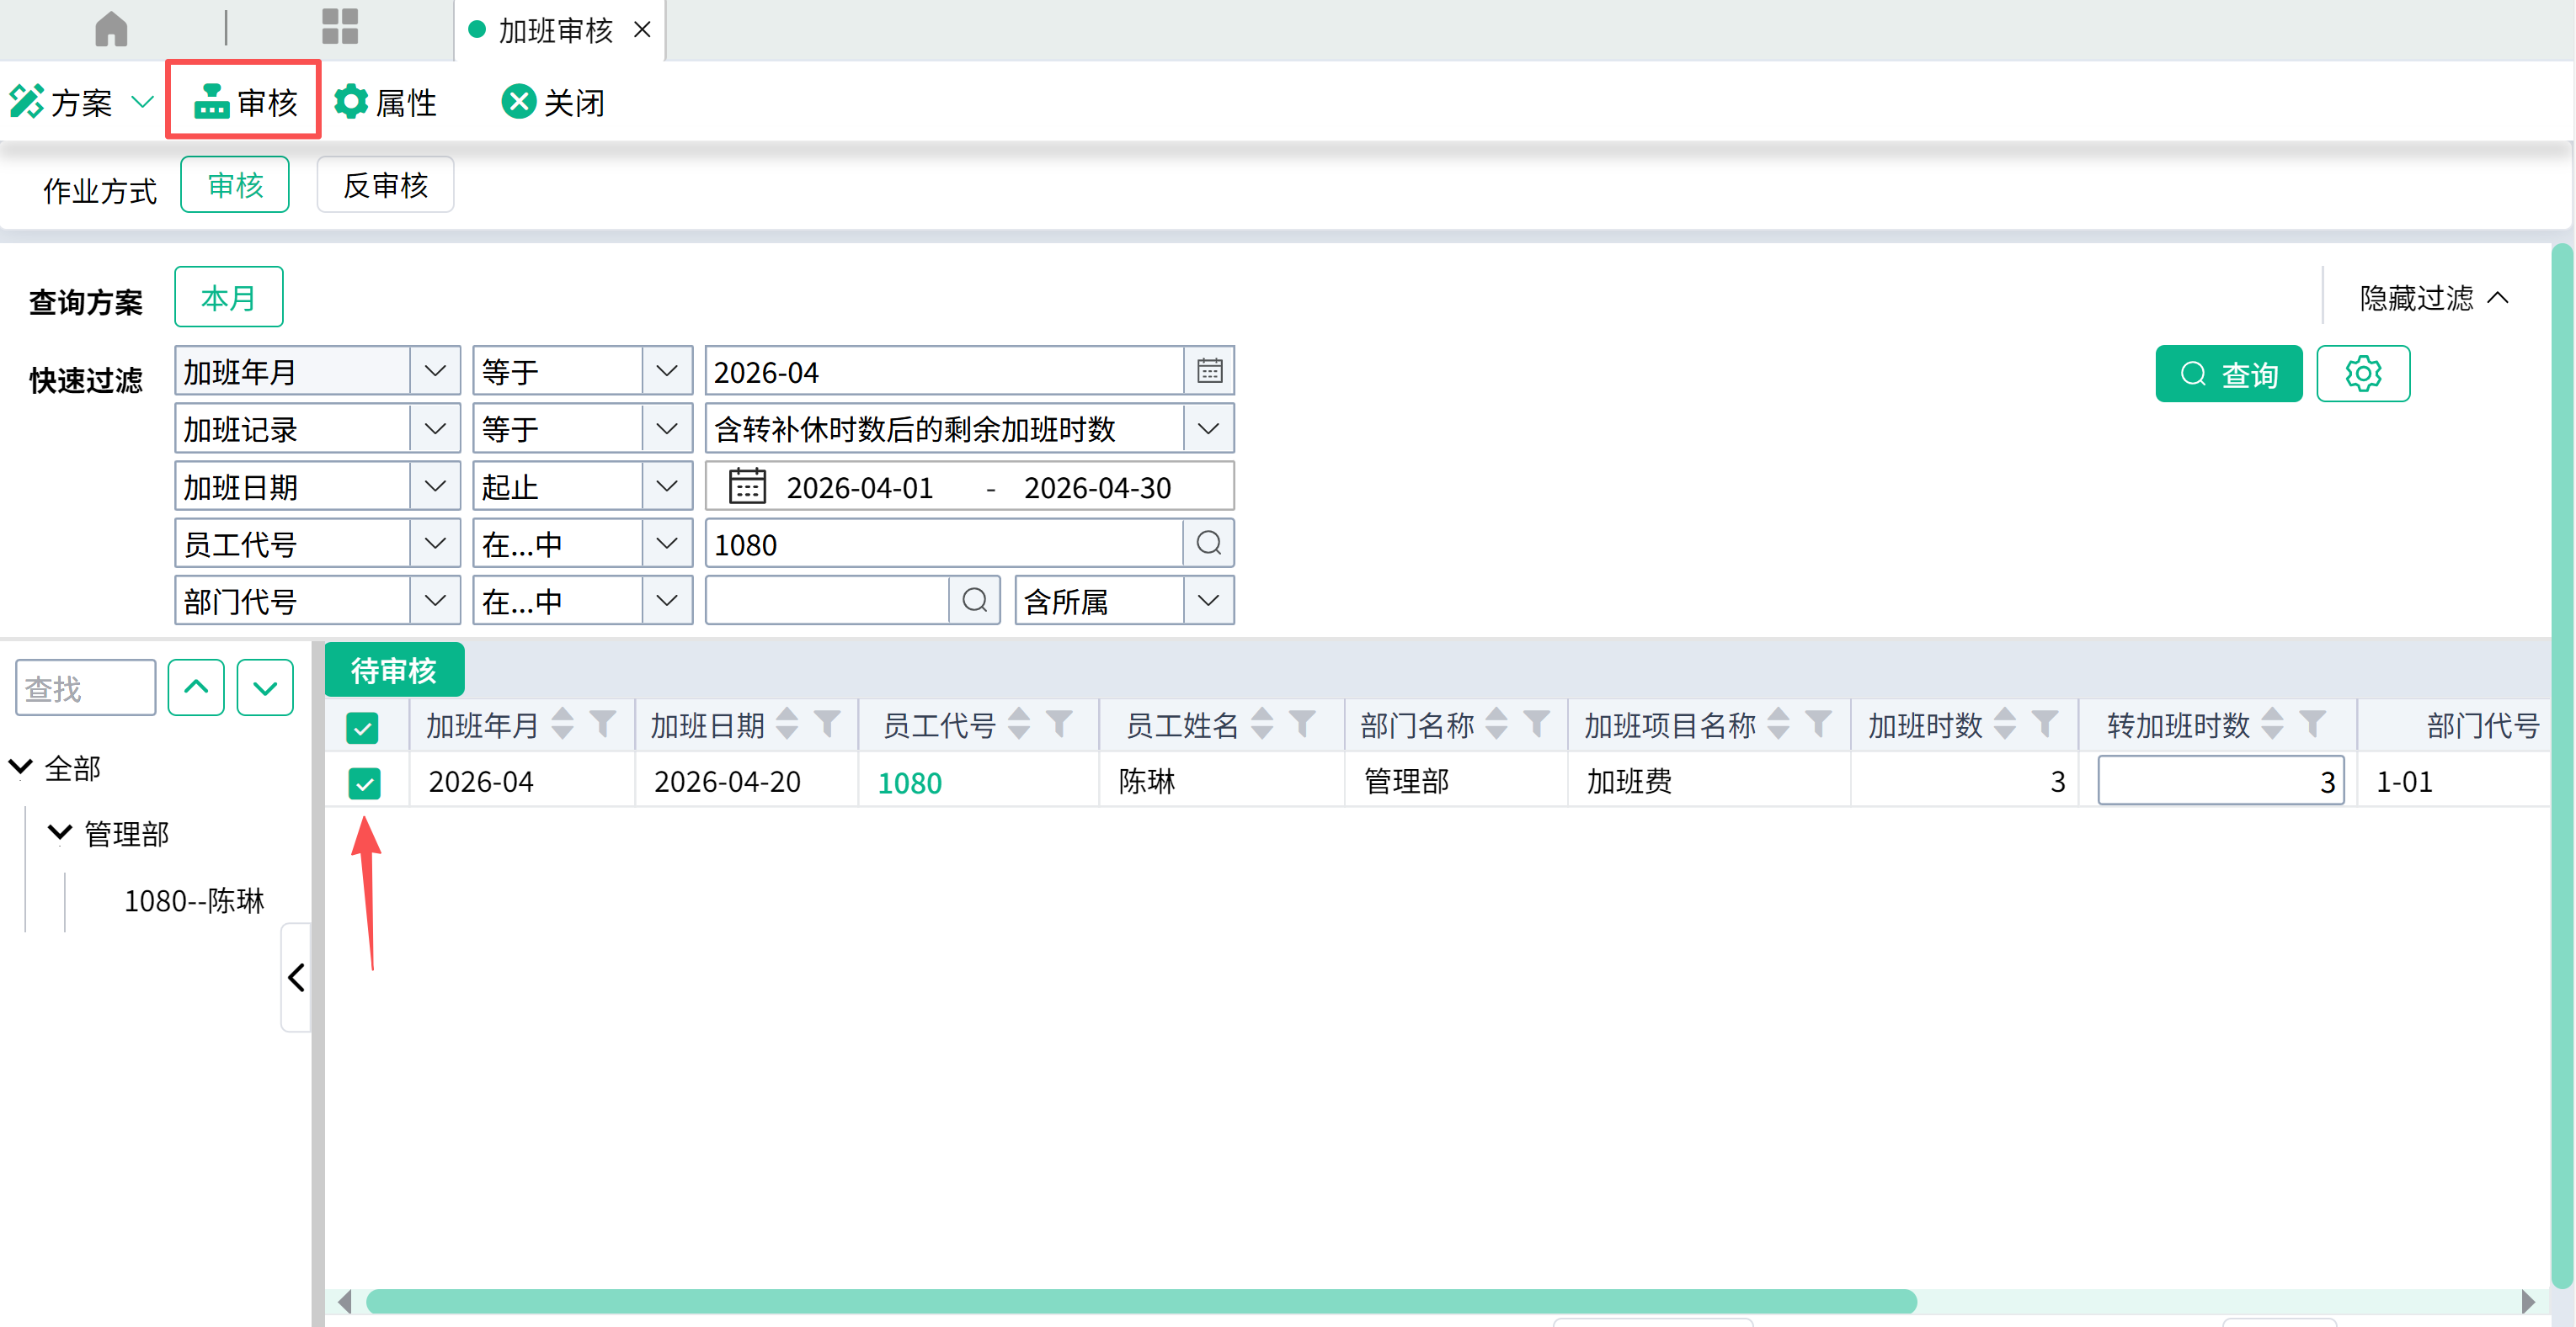Click search icon in 员工代号 field
The height and width of the screenshot is (1327, 2576).
tap(1209, 544)
